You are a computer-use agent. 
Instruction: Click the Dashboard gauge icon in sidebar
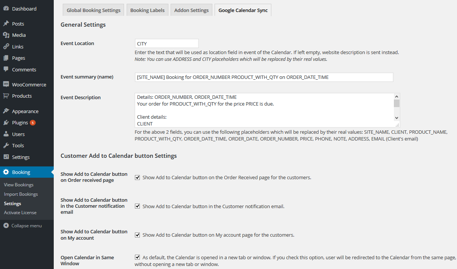coord(6,9)
